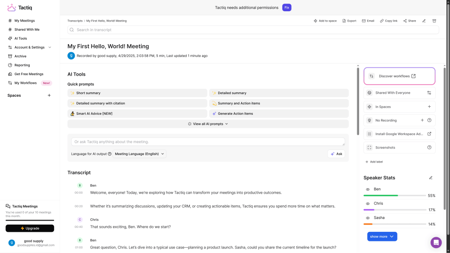Export the transcript
The height and width of the screenshot is (253, 450).
(x=349, y=21)
